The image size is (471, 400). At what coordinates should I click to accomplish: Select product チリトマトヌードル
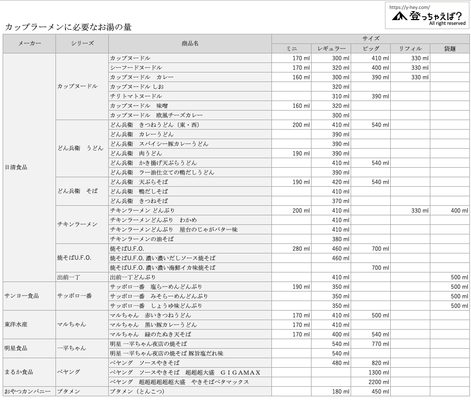(190, 96)
